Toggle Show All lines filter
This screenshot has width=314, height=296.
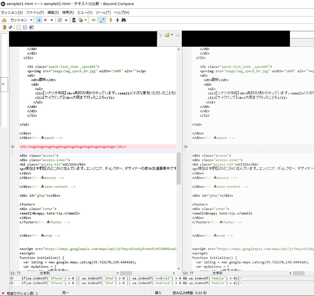coord(39,20)
